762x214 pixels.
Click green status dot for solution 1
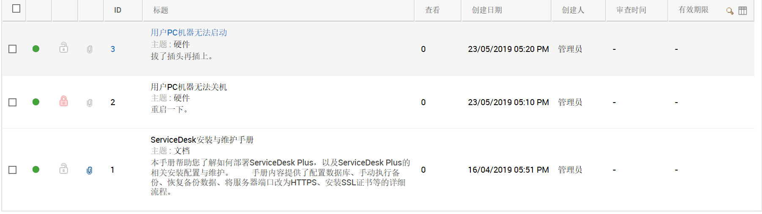point(36,170)
